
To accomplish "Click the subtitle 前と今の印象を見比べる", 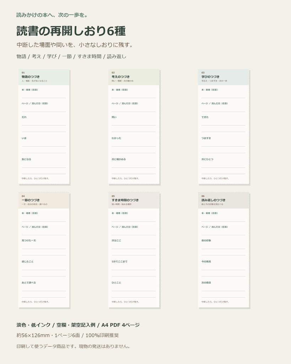I will coord(212,204).
